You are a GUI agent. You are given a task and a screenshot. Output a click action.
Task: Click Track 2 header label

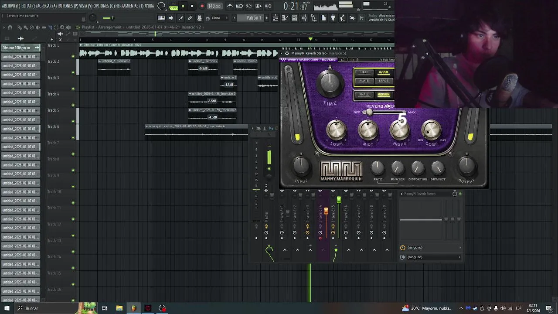pos(53,61)
